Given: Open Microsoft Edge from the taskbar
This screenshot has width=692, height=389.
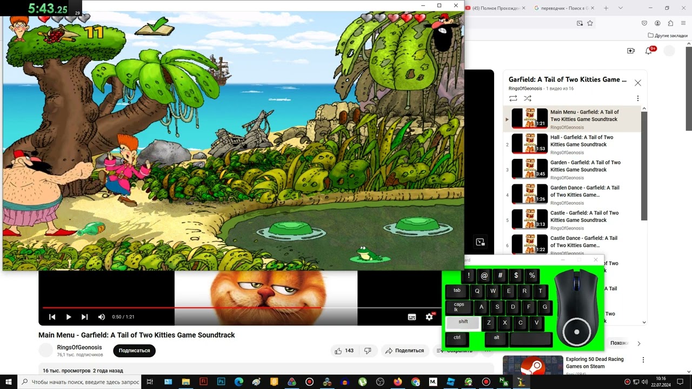Looking at the screenshot, I should (x=239, y=382).
